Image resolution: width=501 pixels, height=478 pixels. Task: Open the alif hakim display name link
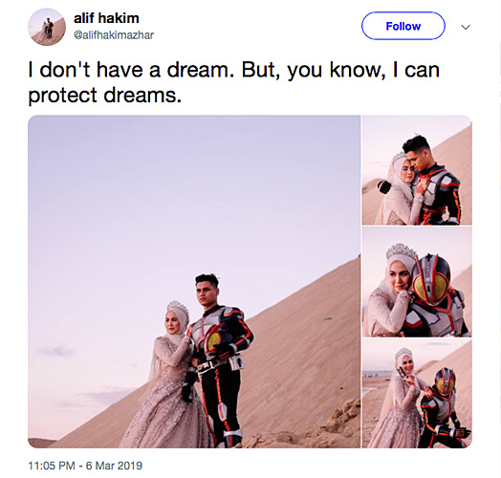click(x=106, y=18)
